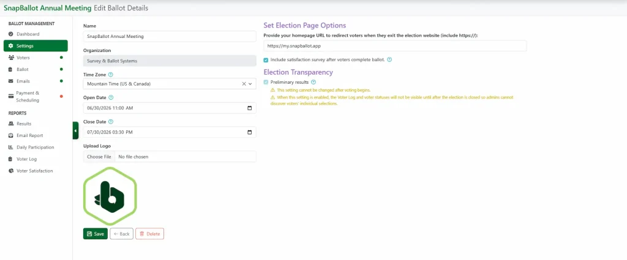This screenshot has height=260, width=627.
Task: Click the Back button
Action: click(122, 234)
